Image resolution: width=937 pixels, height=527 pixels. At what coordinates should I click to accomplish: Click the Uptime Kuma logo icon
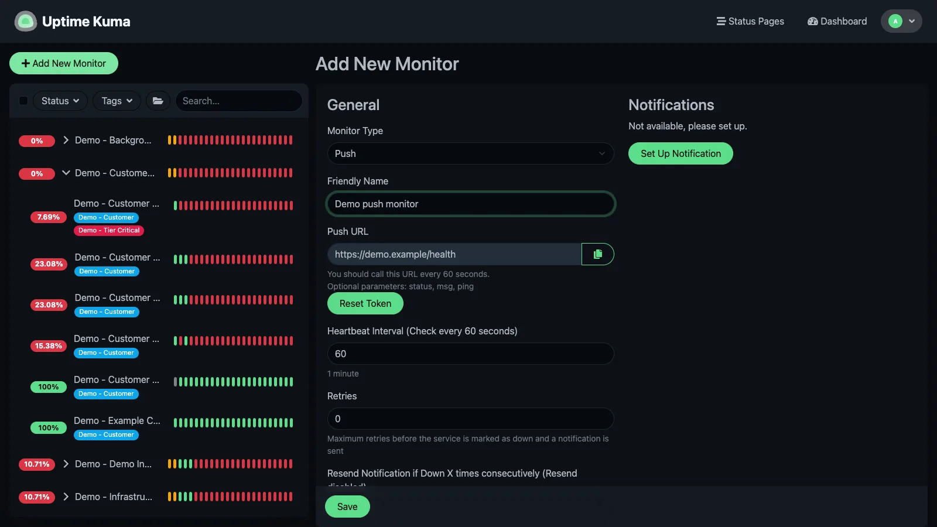pos(26,21)
